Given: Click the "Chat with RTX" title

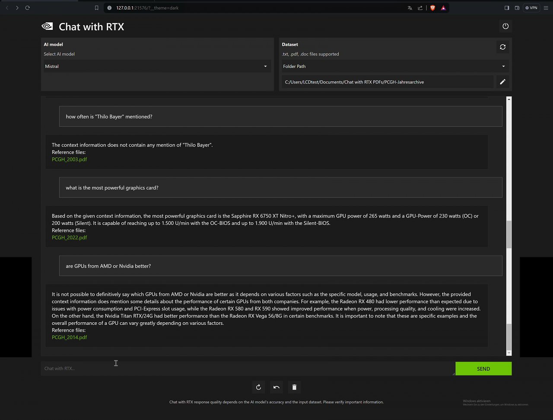Looking at the screenshot, I should tap(91, 27).
